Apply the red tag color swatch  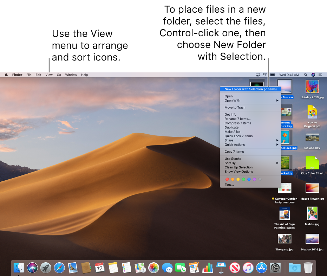(227, 179)
